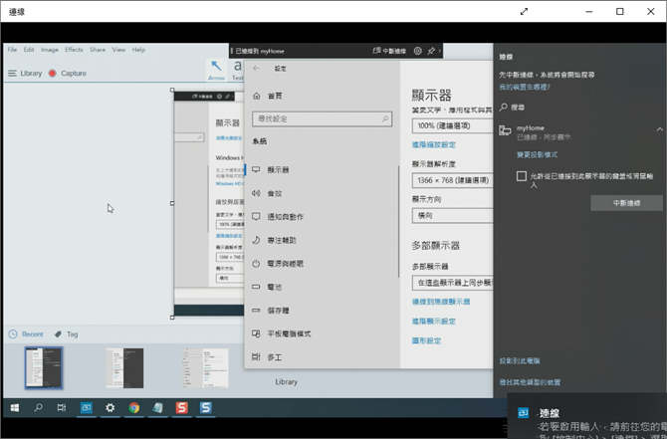Click 圖形設定 link
The height and width of the screenshot is (439, 667).
(427, 340)
